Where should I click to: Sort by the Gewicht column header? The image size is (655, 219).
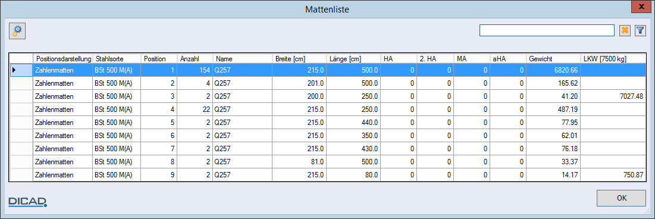point(553,59)
